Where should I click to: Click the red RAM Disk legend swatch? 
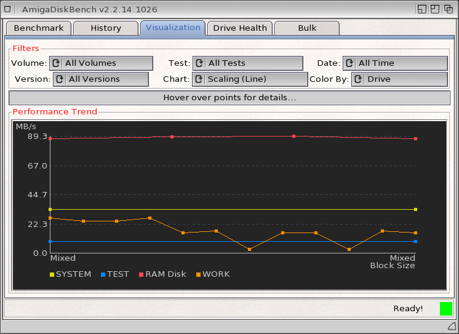click(141, 274)
